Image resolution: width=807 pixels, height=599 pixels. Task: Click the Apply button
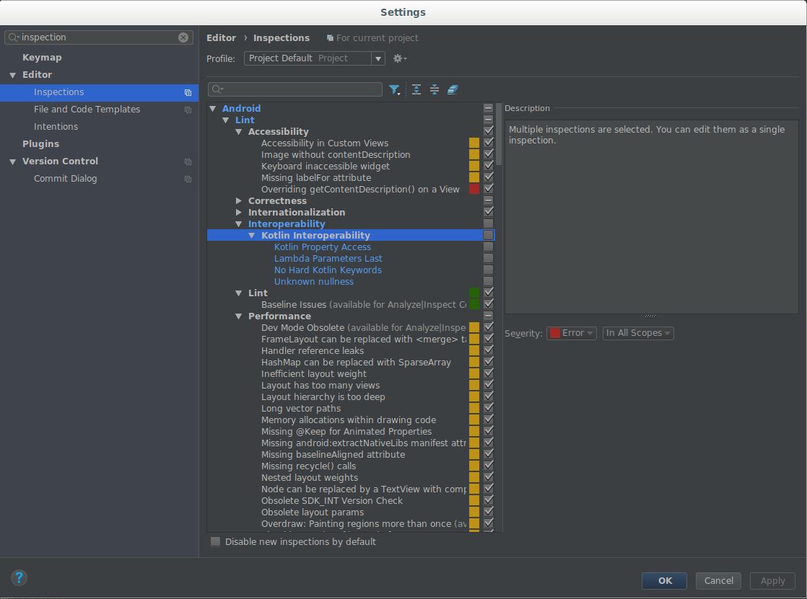[772, 580]
